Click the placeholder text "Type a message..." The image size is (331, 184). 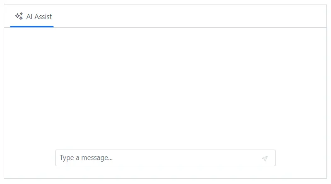coord(86,158)
